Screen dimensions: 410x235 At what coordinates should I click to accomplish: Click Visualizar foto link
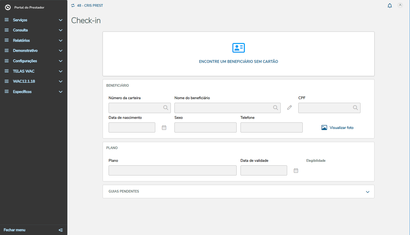(341, 128)
